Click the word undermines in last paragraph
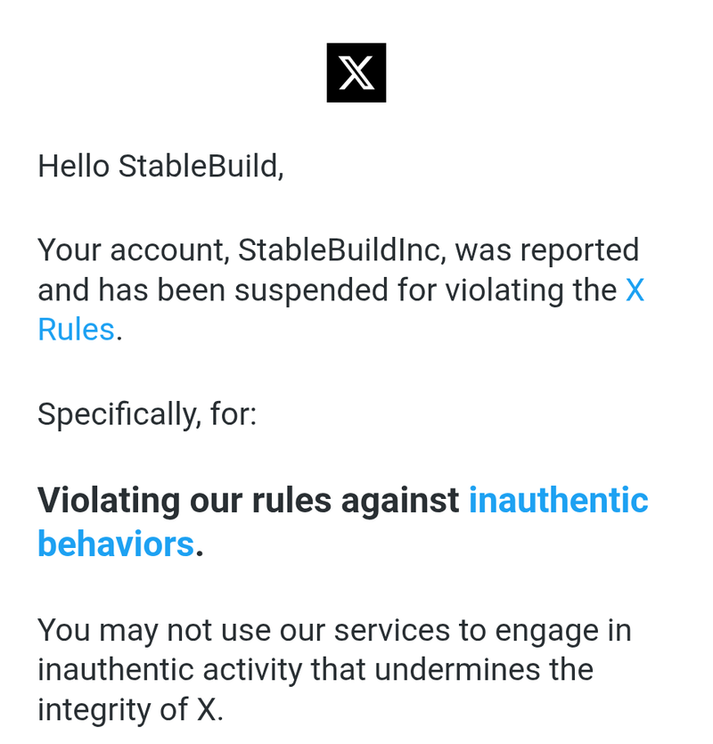This screenshot has width=713, height=744. coord(457,670)
